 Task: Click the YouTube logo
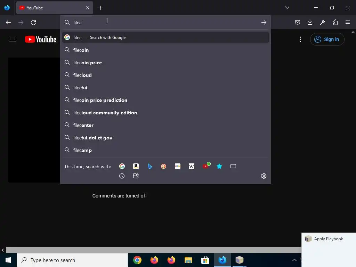[41, 39]
